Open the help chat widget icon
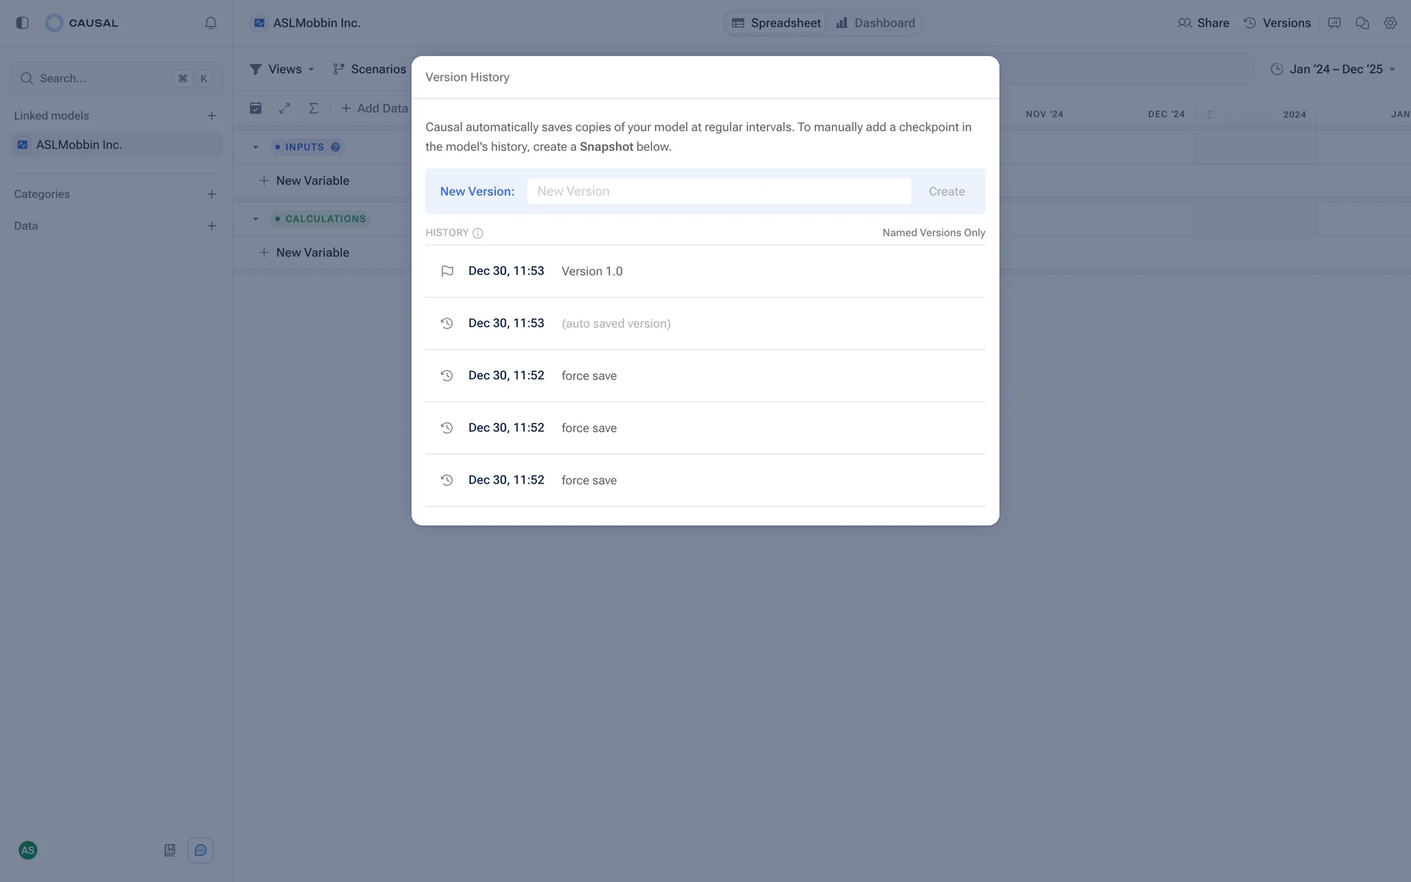 pos(201,850)
